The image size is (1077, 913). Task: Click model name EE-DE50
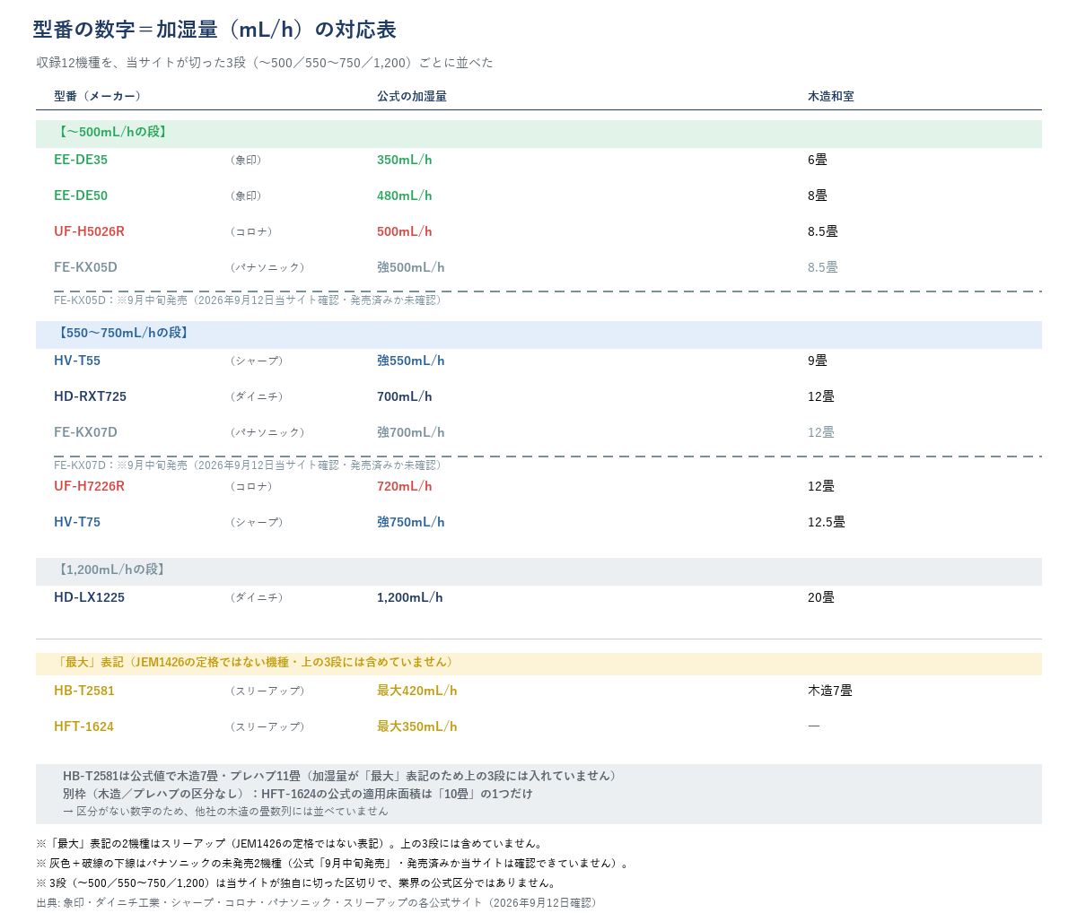[81, 196]
